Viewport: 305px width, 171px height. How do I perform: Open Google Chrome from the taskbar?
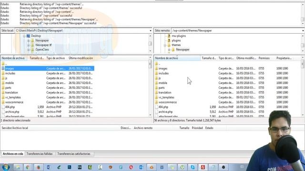point(28,167)
